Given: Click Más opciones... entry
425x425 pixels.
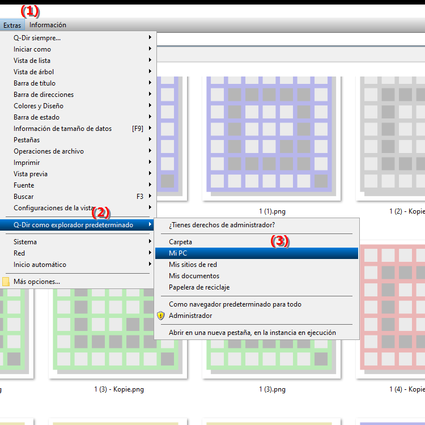Looking at the screenshot, I should pyautogui.click(x=78, y=282).
